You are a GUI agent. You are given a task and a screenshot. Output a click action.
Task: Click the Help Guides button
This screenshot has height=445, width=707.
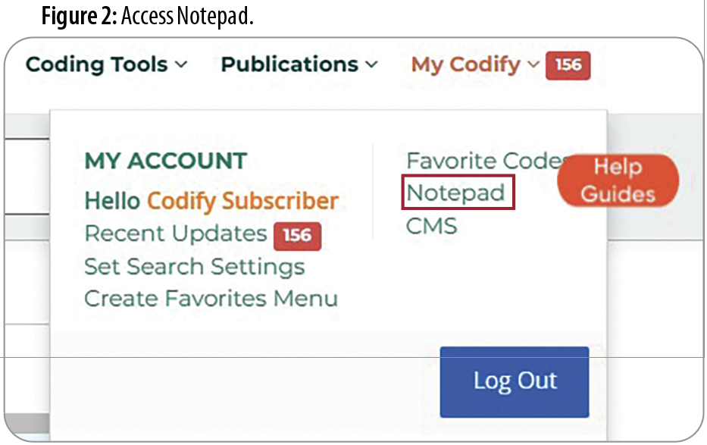click(618, 180)
